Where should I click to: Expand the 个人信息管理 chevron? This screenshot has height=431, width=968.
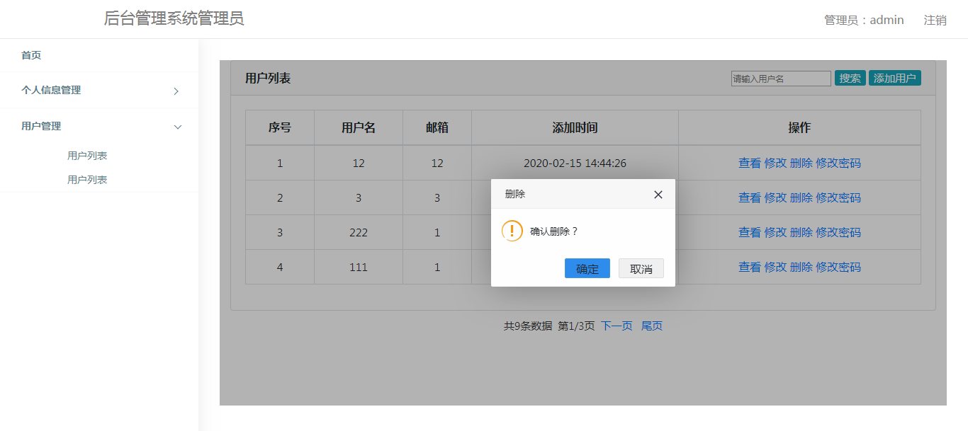point(176,91)
